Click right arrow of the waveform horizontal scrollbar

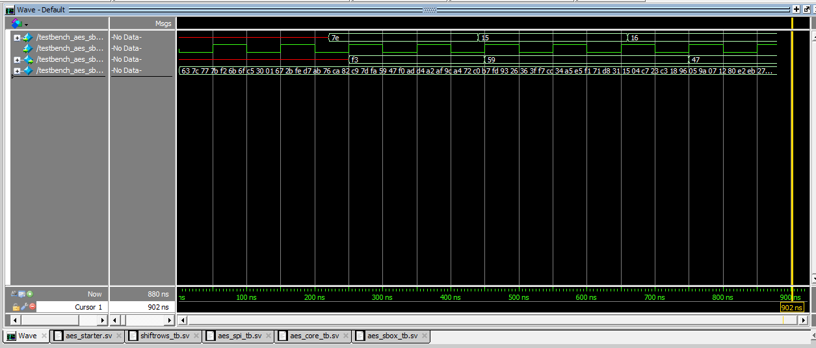[805, 320]
